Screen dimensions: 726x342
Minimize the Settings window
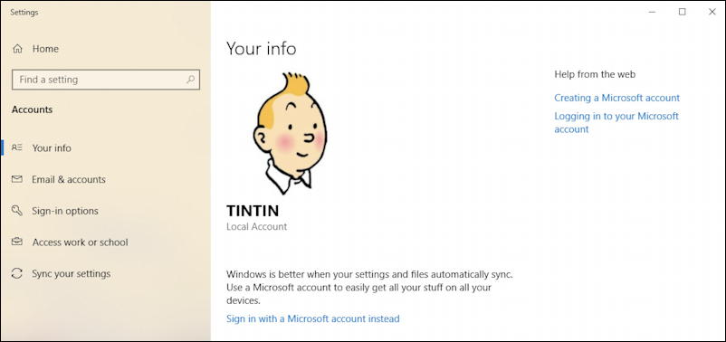[652, 12]
